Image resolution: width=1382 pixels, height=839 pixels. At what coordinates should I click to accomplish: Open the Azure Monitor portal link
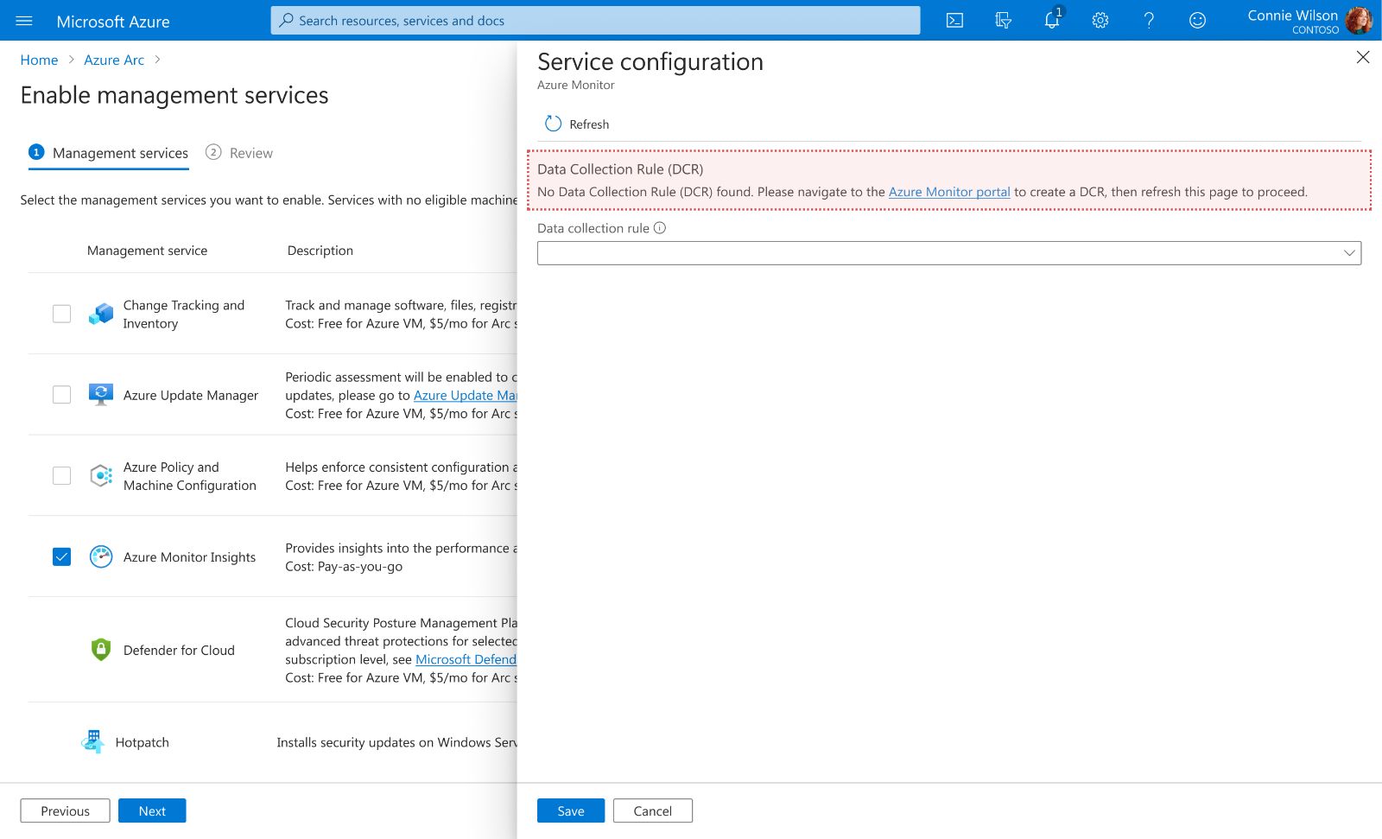(x=948, y=192)
